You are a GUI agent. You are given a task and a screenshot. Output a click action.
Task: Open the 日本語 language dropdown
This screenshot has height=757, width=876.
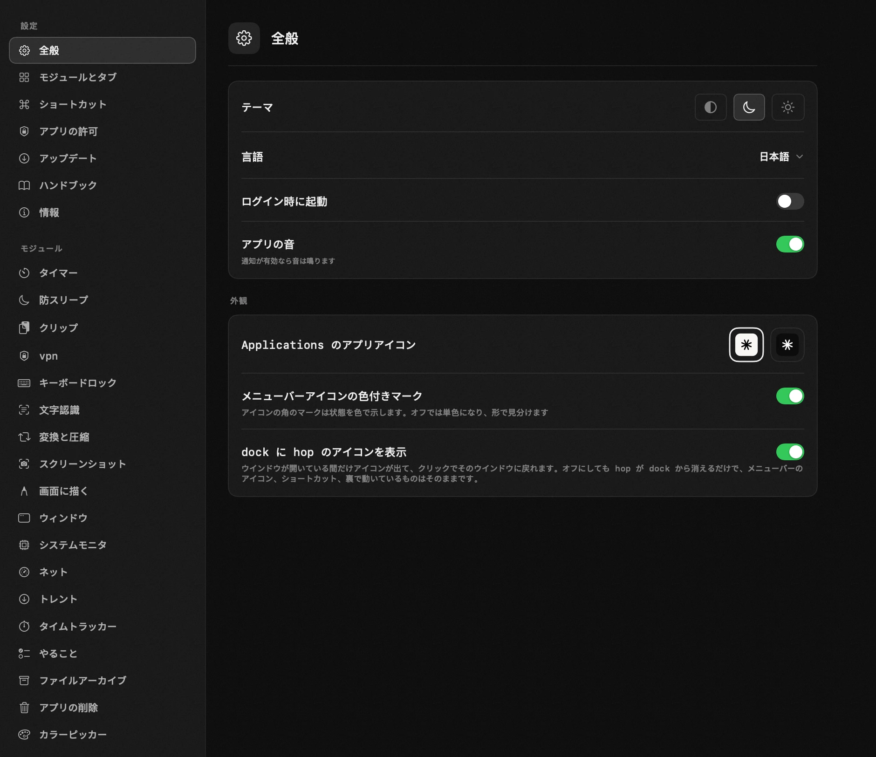tap(781, 157)
